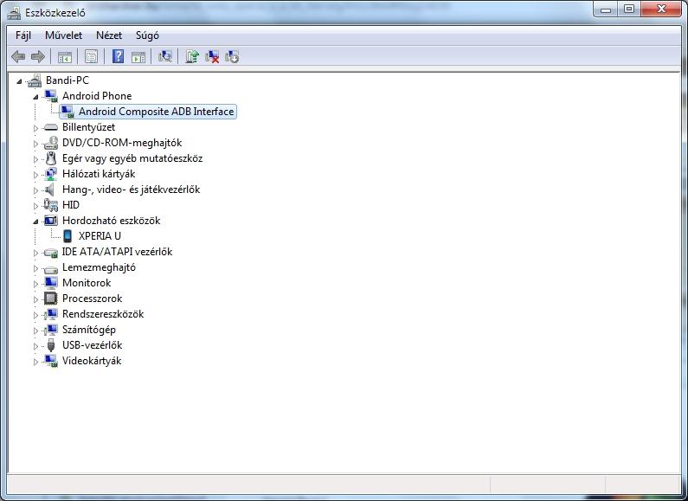Close the Eszközkezelő window

(x=662, y=10)
